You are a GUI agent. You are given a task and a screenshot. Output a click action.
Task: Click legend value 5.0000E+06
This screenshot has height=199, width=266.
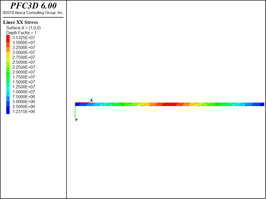(24, 102)
